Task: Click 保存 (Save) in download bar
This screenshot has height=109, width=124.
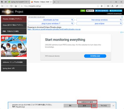Action: (x=84, y=106)
